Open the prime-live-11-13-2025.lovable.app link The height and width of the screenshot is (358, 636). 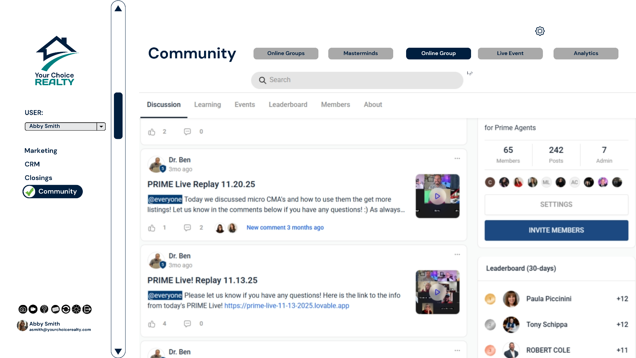point(287,306)
